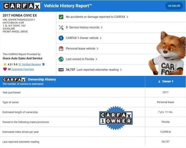Click the CARFAX 1 Owner badge graphic
This screenshot has height=148, width=186.
click(x=116, y=118)
